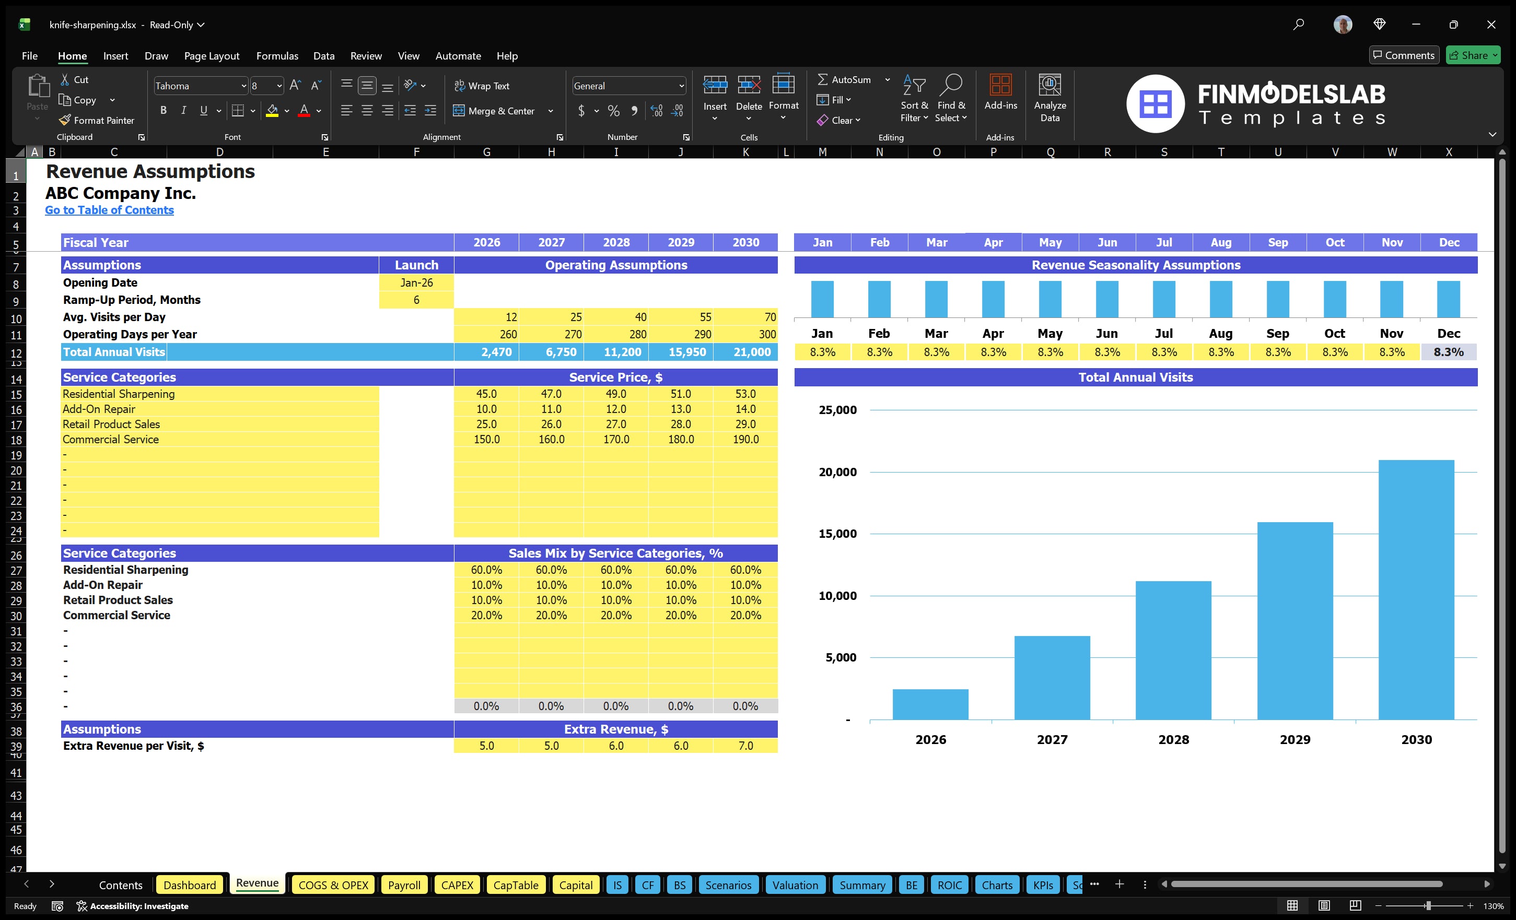Screen dimensions: 1516x920
Task: Toggle underline formatting
Action: coord(203,111)
